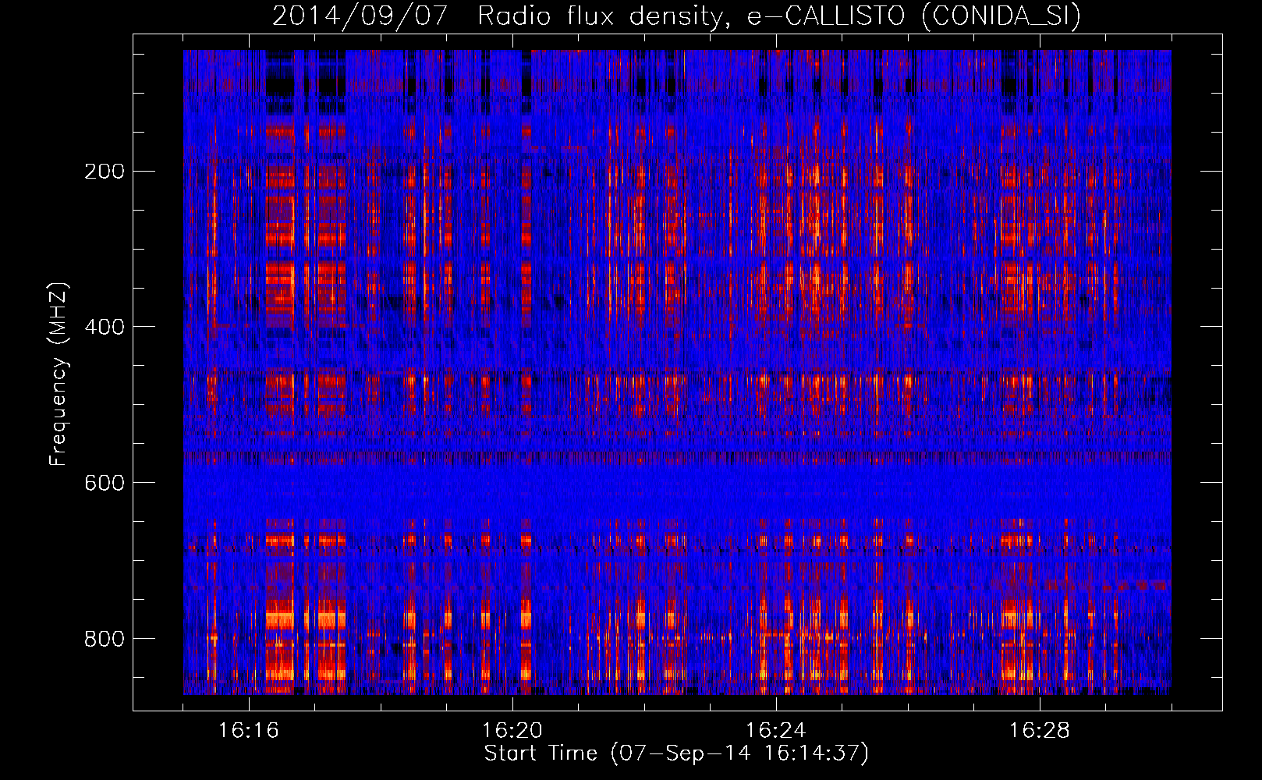Click the 200 frequency tick label
This screenshot has width=1262, height=780.
(105, 172)
